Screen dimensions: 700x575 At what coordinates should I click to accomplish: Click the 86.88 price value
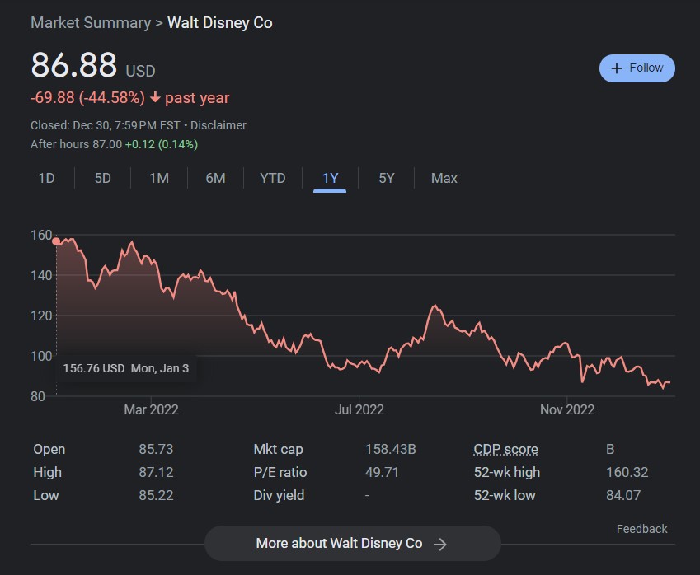coord(73,65)
